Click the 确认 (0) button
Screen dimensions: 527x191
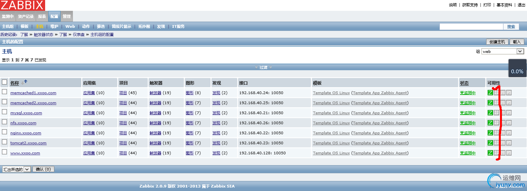[43, 169]
